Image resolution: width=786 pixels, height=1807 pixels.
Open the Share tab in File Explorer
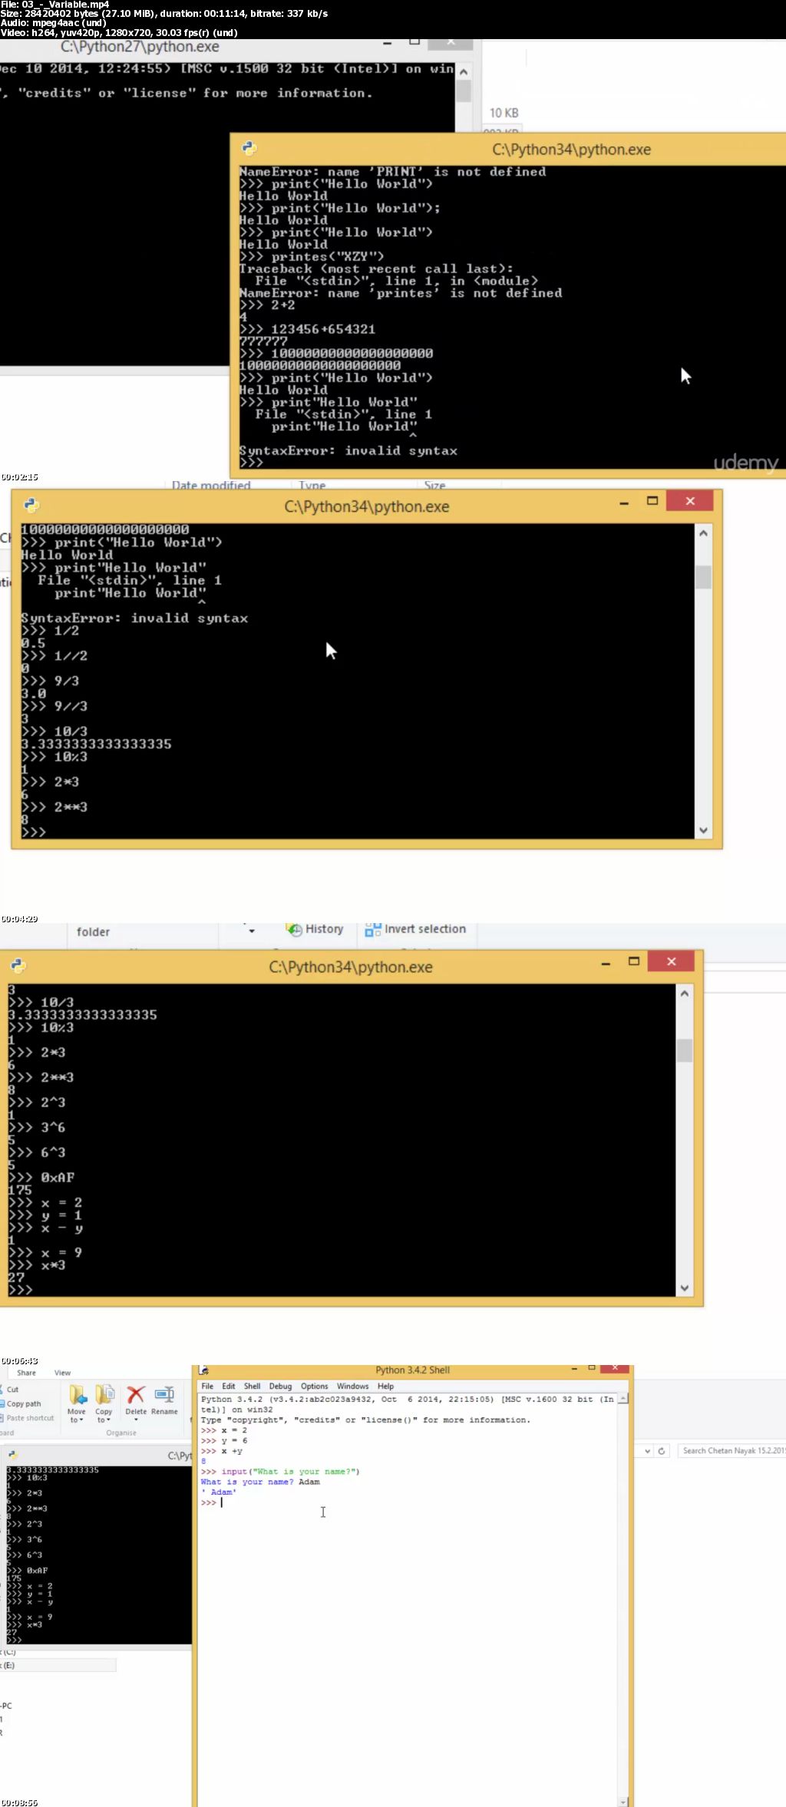pos(26,1373)
